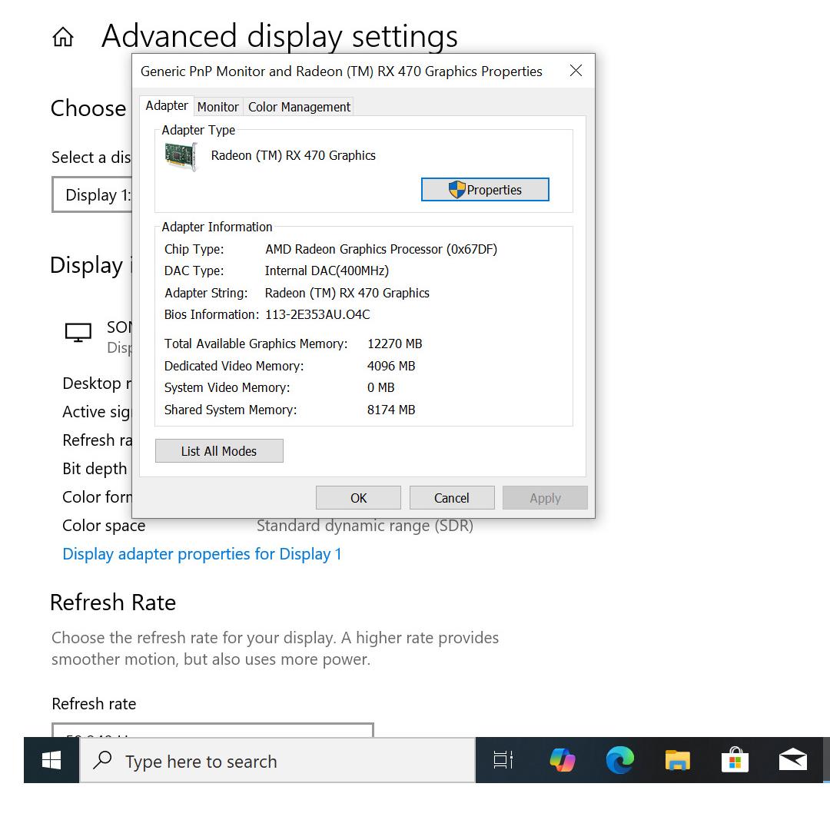The width and height of the screenshot is (830, 830).
Task: Select the Adapter tab
Action: 167,106
